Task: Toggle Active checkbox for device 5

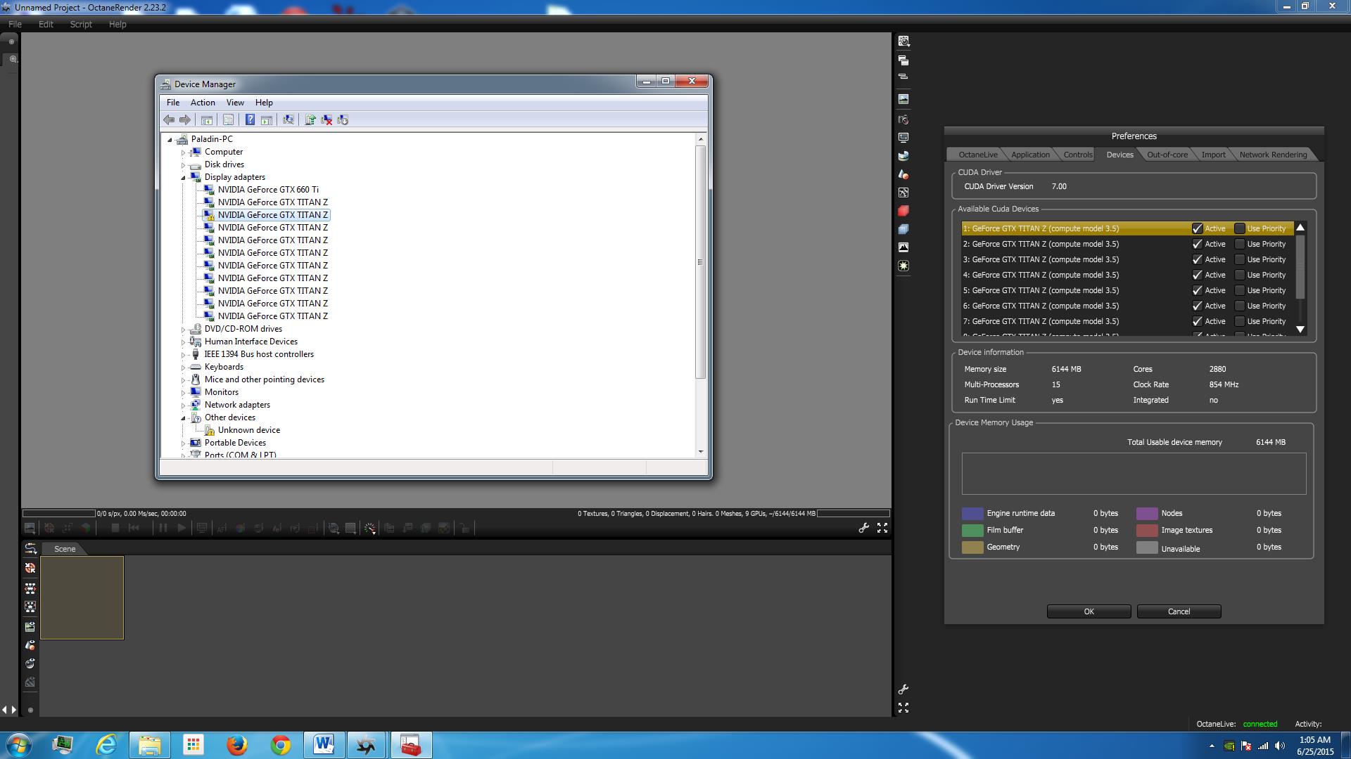Action: (1197, 290)
